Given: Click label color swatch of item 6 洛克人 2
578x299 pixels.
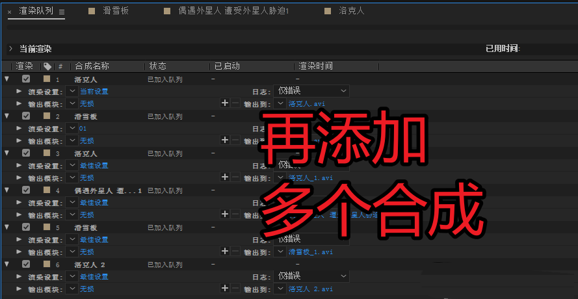Looking at the screenshot, I should (47, 264).
